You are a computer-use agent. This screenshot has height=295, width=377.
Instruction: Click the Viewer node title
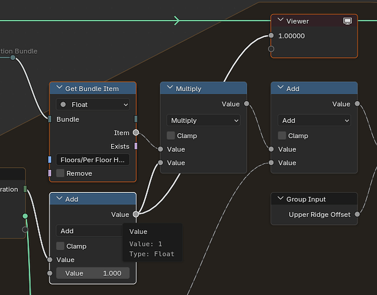297,21
